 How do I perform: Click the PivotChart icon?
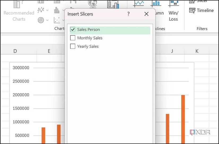pos(113,4)
